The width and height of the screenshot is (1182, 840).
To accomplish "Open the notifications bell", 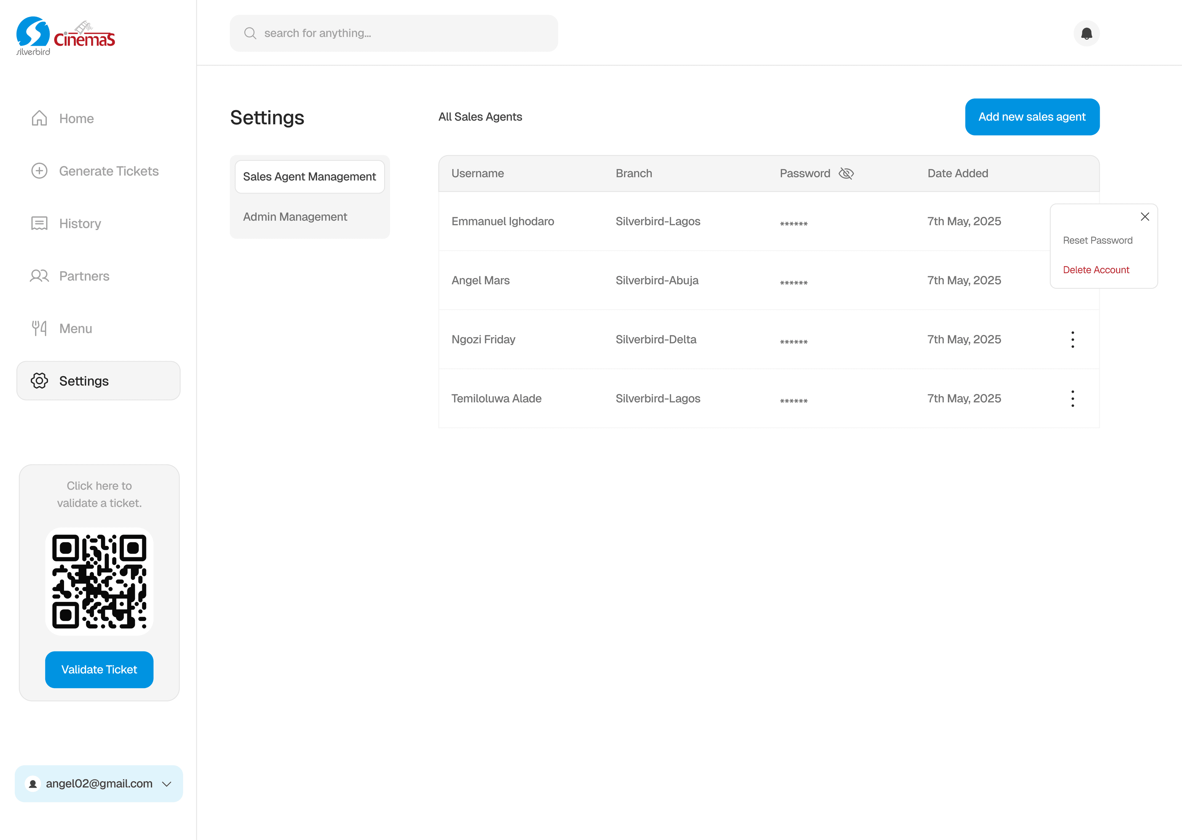I will tap(1086, 33).
